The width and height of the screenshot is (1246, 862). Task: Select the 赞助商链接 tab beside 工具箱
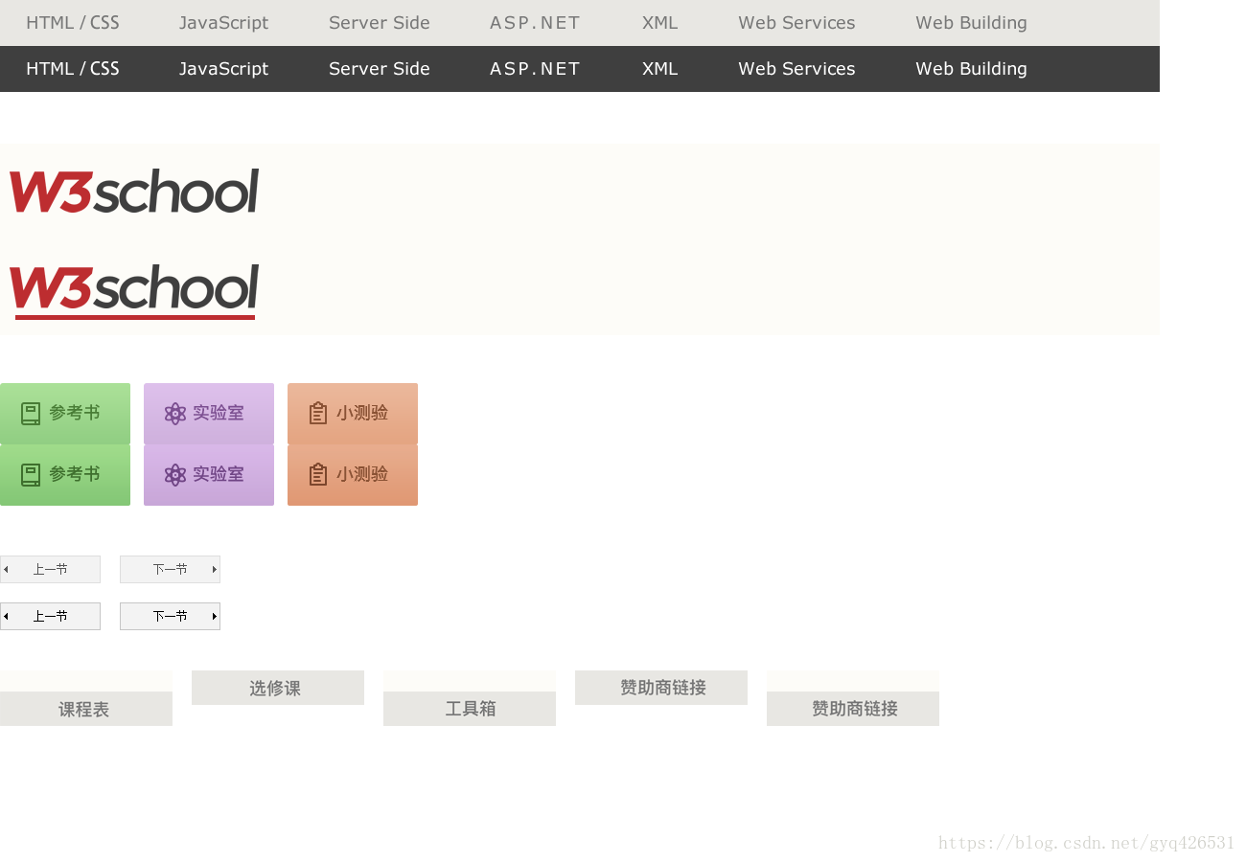tap(661, 688)
